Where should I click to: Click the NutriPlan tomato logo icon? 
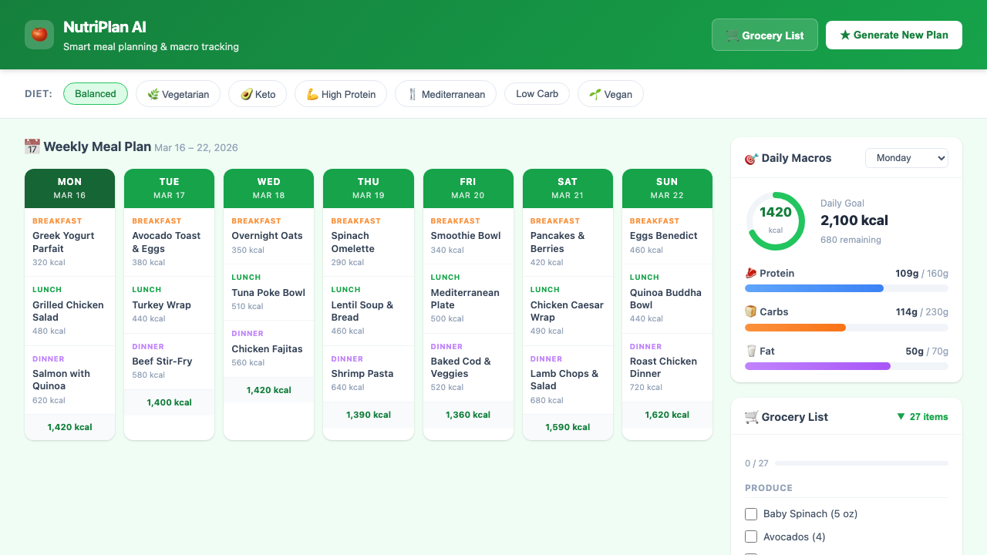tap(39, 35)
